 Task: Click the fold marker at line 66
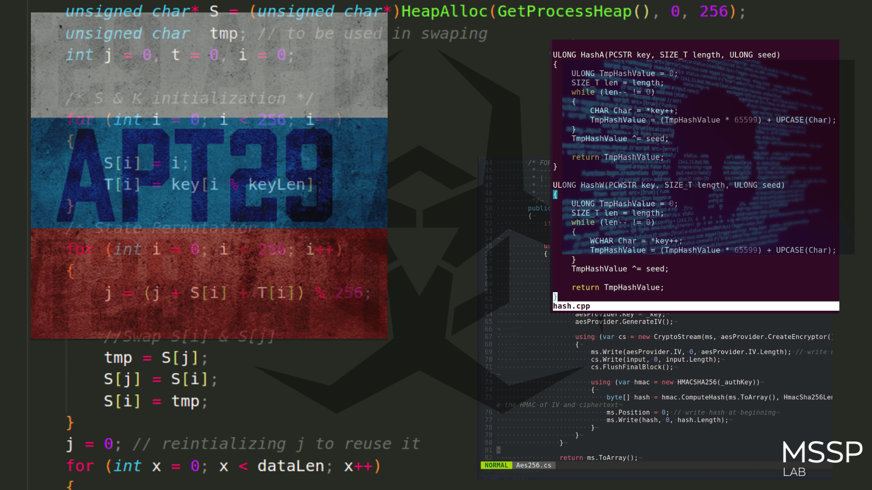[498, 329]
